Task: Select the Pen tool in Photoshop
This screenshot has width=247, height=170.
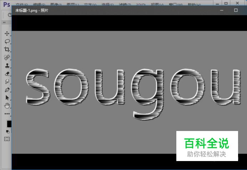Action: pyautogui.click(x=7, y=90)
